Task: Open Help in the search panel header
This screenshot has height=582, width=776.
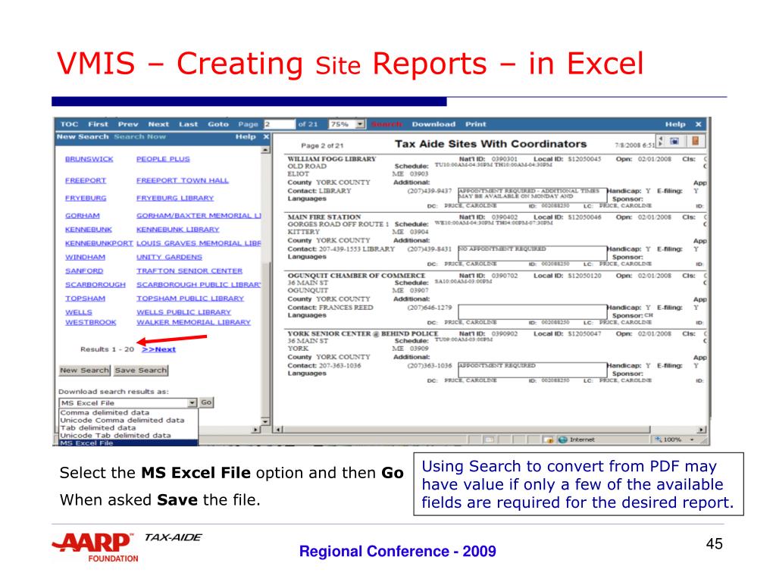Action: click(x=246, y=136)
